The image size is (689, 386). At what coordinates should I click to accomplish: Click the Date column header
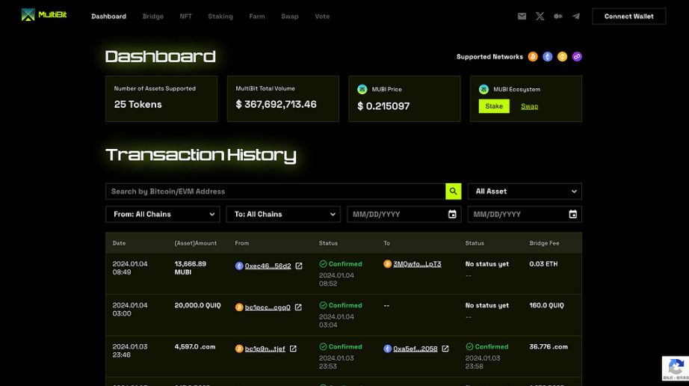[119, 243]
